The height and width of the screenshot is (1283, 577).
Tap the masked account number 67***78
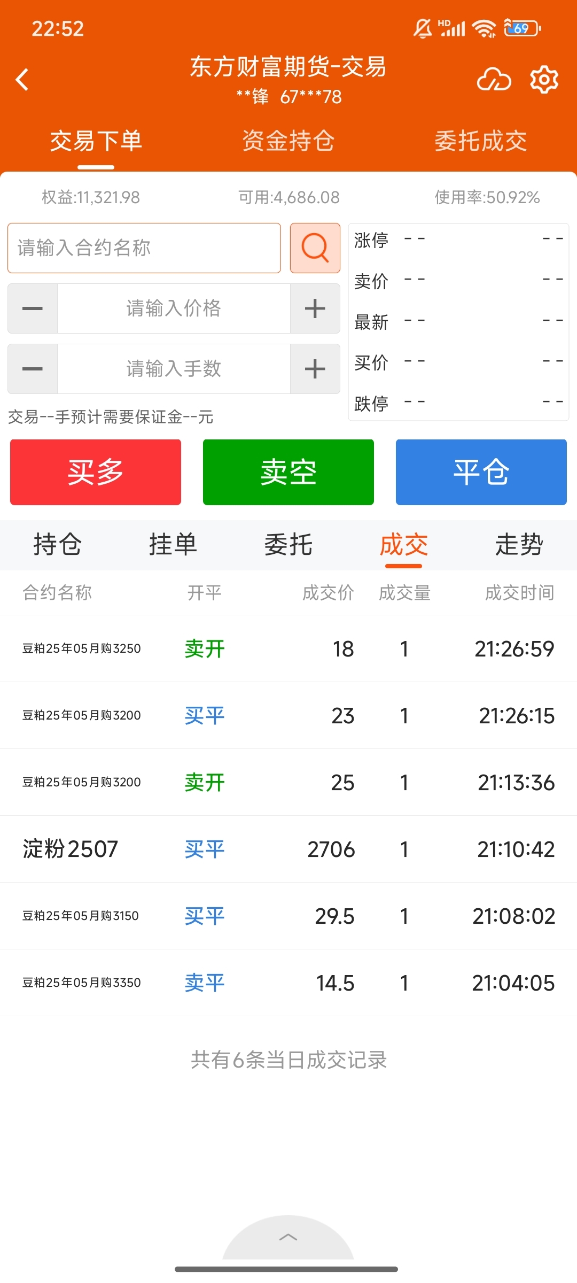click(x=311, y=97)
